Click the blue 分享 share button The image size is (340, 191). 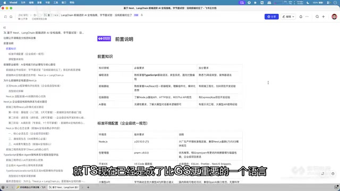click(271, 16)
